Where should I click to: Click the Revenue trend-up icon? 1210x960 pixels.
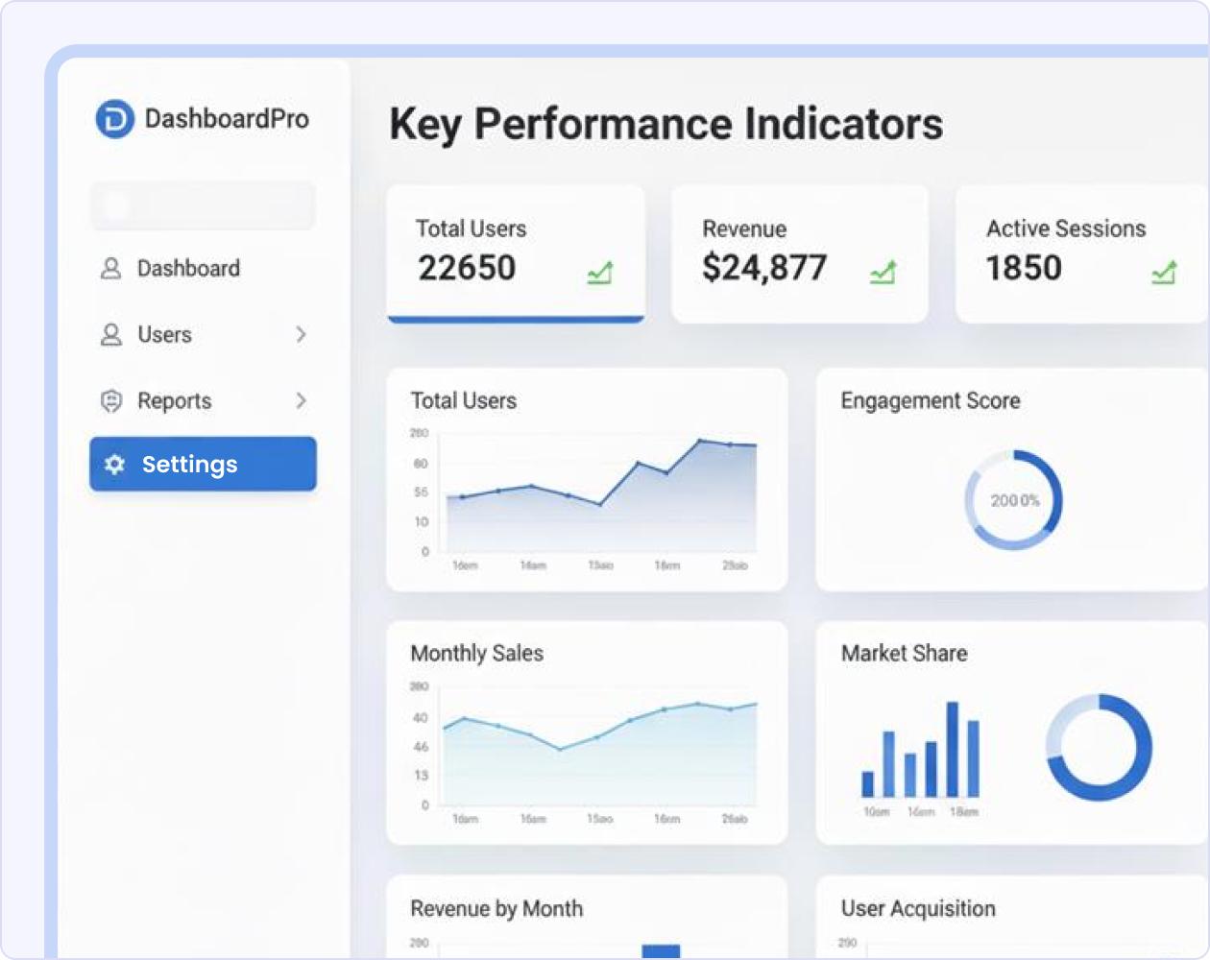click(883, 273)
